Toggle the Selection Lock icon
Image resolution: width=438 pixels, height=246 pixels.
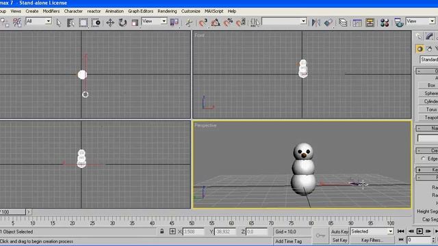point(162,231)
